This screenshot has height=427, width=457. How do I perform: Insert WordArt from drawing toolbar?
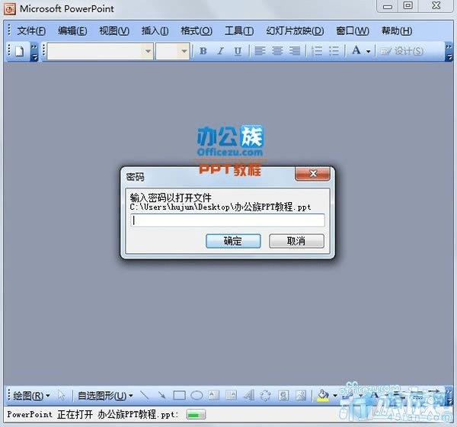(248, 396)
